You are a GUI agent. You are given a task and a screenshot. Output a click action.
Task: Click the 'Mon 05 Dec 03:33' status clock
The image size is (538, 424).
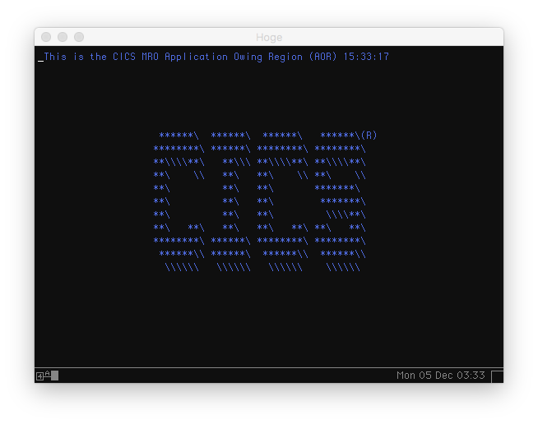point(441,376)
